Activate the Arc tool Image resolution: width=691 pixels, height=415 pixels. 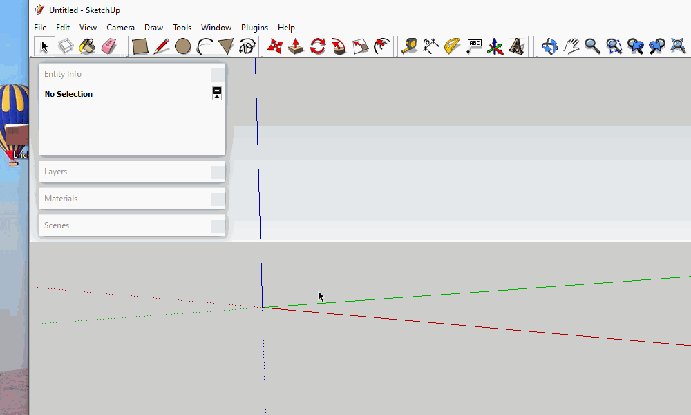click(204, 46)
